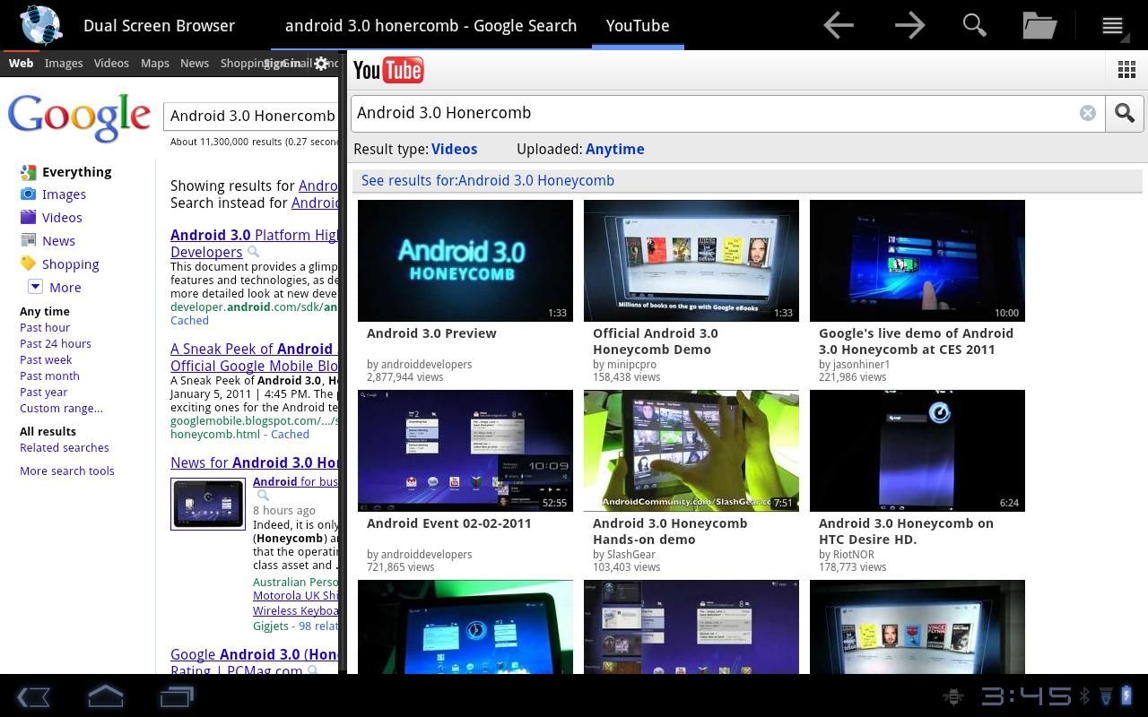This screenshot has height=717, width=1148.
Task: Navigate back using the toolbar back arrow
Action: 839,25
